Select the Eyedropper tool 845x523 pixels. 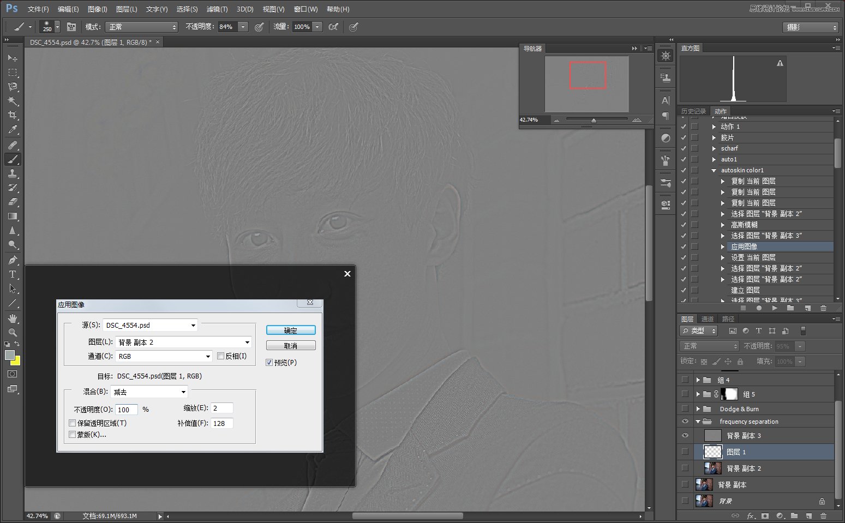pyautogui.click(x=13, y=130)
